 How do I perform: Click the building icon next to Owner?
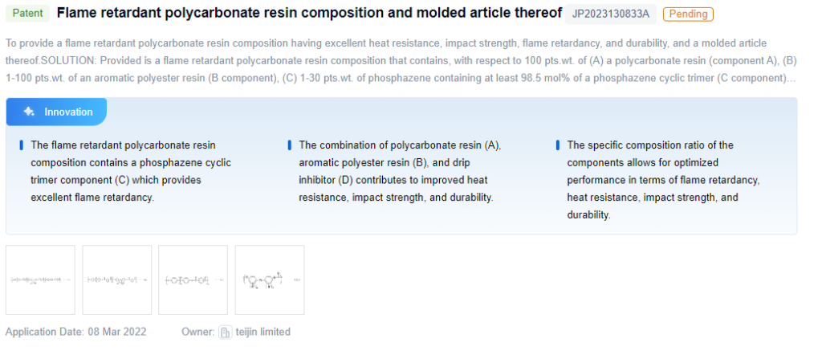[x=226, y=332]
